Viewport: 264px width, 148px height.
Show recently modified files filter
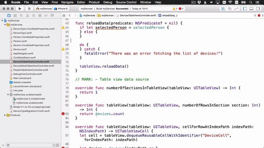coord(54,145)
